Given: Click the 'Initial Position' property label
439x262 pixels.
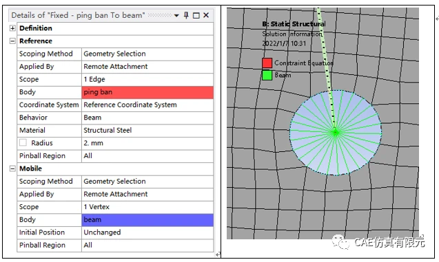Looking at the screenshot, I should tap(42, 232).
